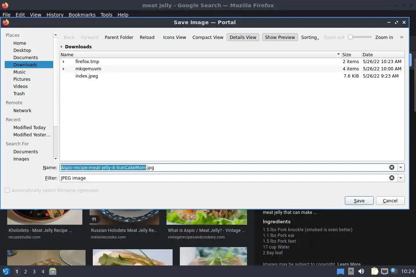Viewport: 416px width, 277px height.
Task: Open the History menu in Firefox
Action: (55, 14)
